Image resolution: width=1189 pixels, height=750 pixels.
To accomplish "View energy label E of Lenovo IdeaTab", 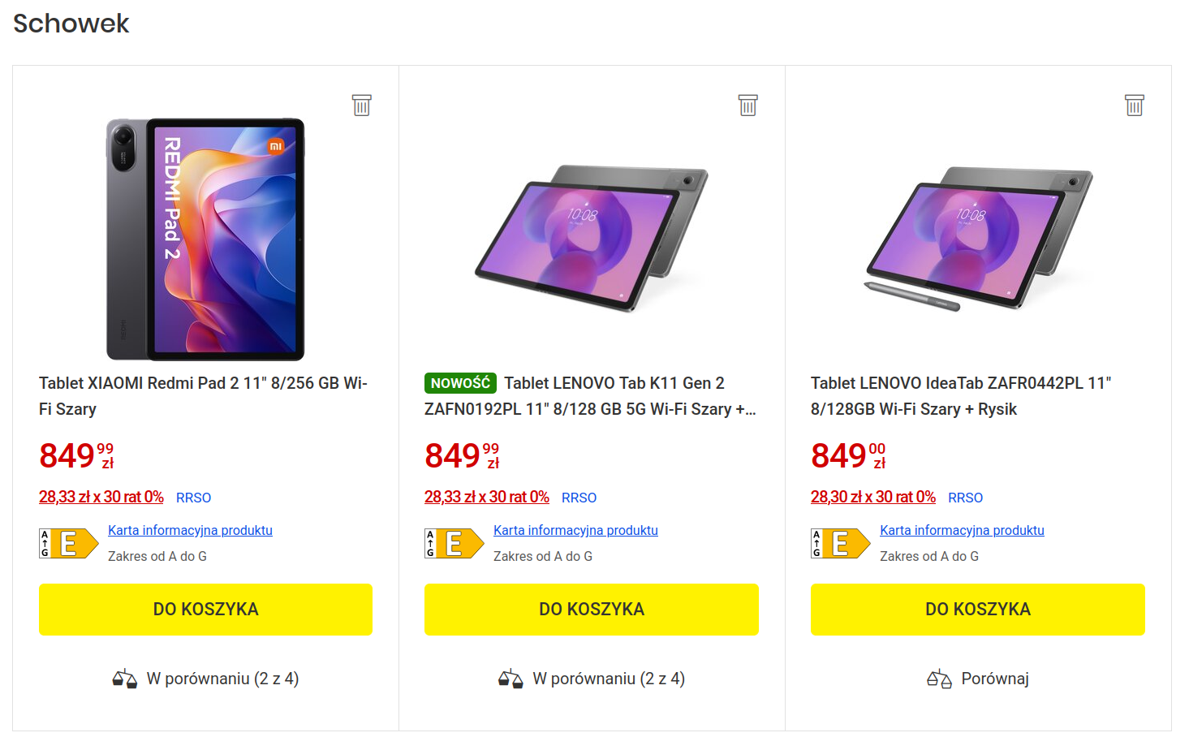I will coord(840,543).
